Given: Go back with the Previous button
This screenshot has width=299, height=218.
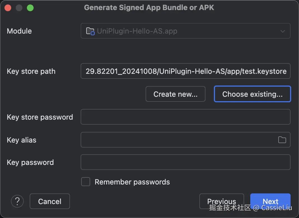Looking at the screenshot, I should [221, 201].
